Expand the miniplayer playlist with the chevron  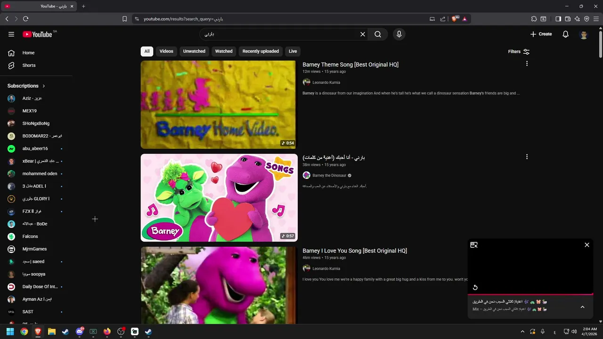click(582, 307)
